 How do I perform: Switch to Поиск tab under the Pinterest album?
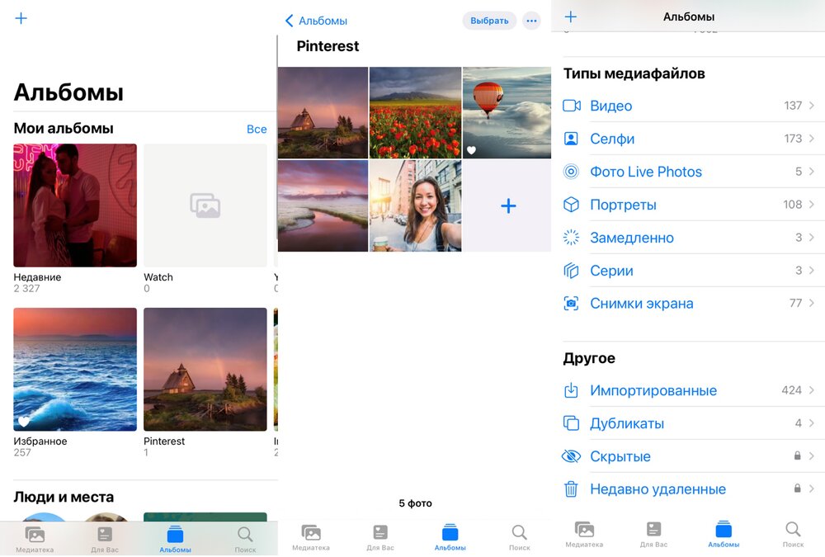point(519,537)
